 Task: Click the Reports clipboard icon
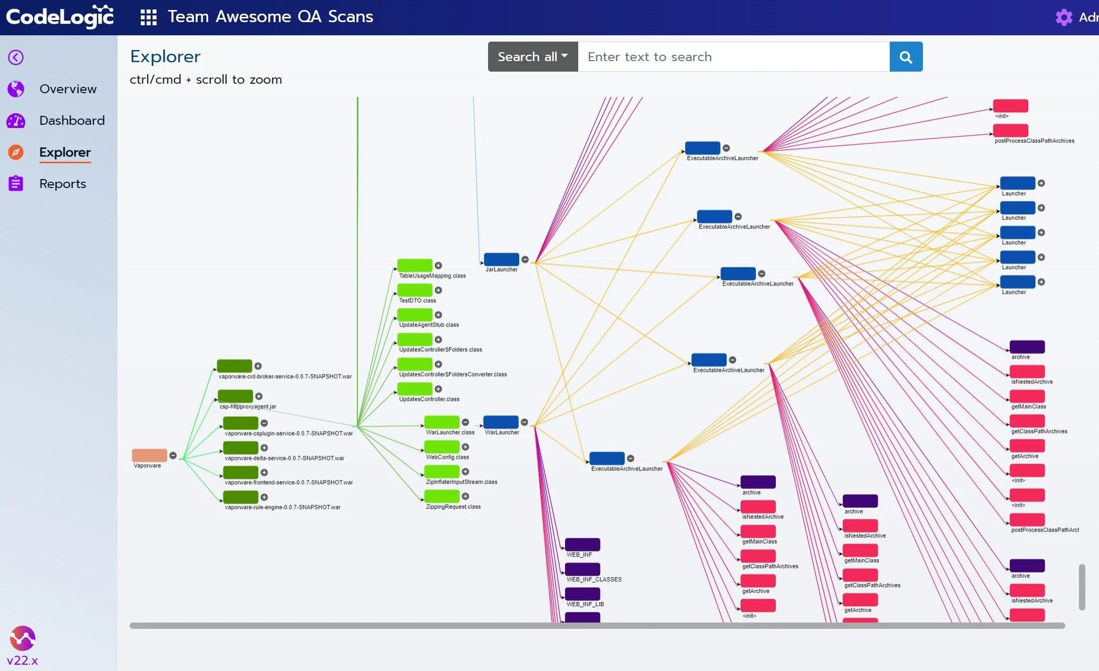point(16,184)
